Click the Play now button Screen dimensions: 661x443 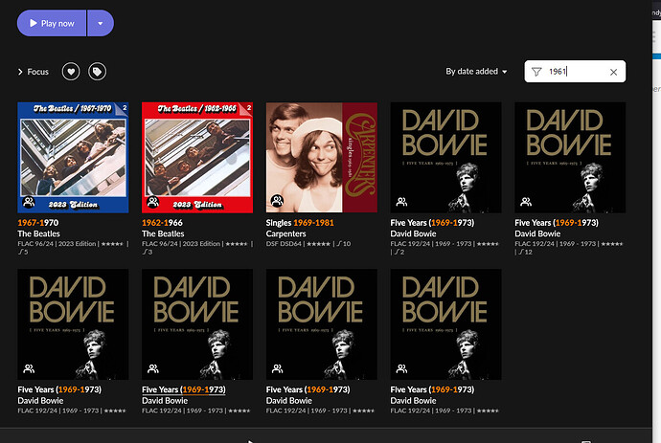pos(52,24)
